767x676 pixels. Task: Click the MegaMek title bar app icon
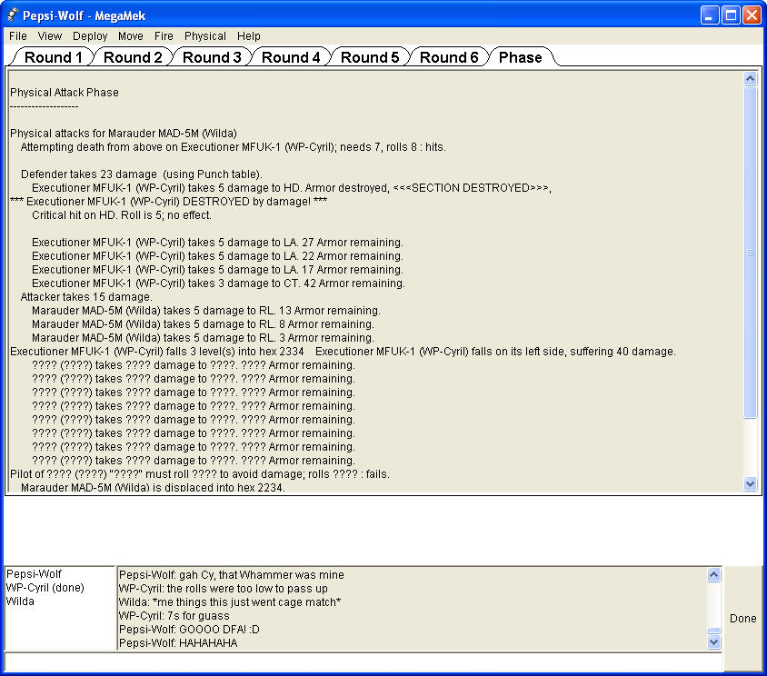[13, 15]
